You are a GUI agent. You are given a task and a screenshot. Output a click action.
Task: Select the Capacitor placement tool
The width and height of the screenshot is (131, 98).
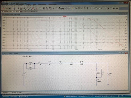coord(85,8)
